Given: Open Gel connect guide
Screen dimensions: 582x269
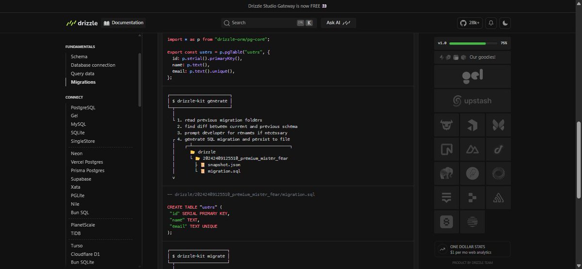Looking at the screenshot, I should 74,116.
